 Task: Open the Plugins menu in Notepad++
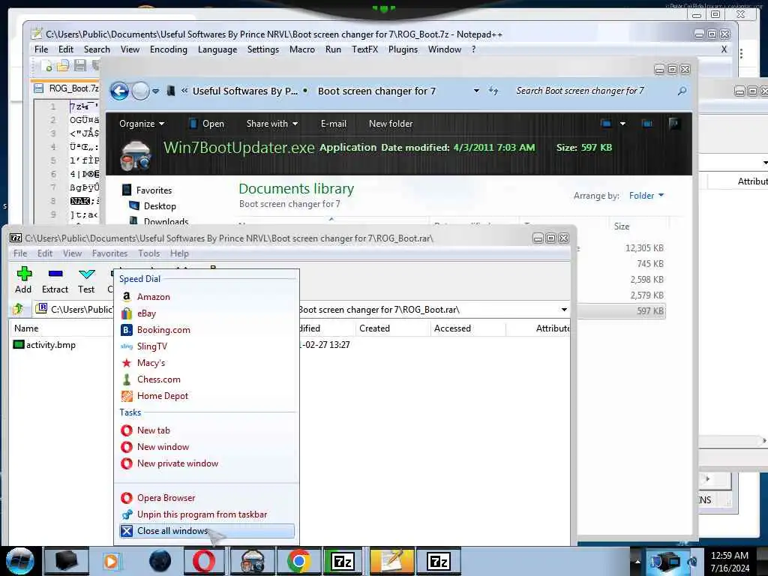tap(403, 49)
